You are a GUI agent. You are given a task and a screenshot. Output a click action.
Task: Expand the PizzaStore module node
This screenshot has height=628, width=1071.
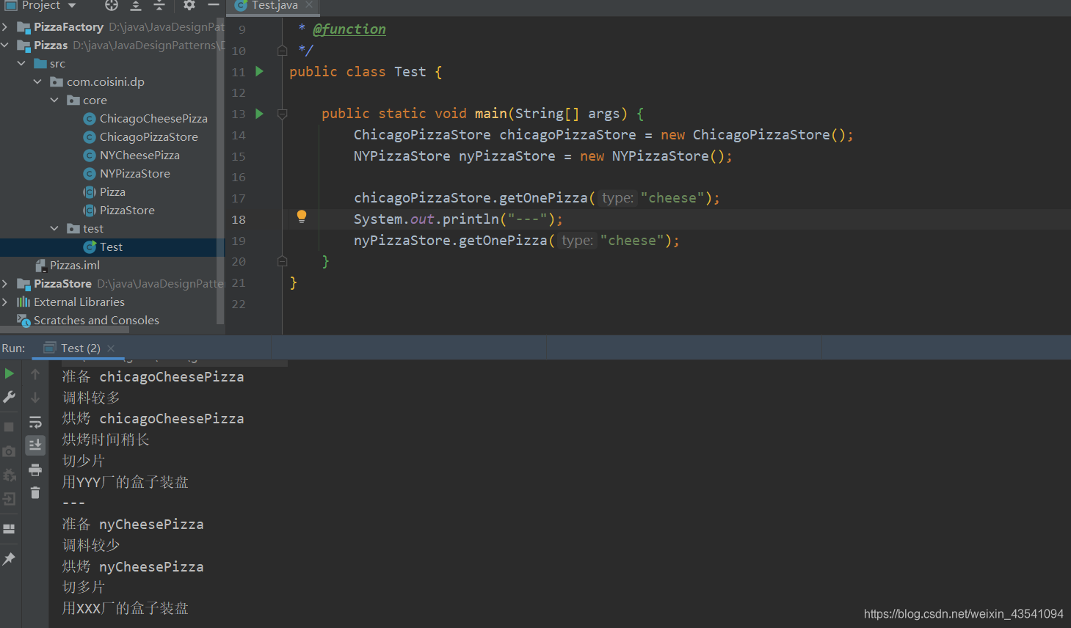pos(5,284)
